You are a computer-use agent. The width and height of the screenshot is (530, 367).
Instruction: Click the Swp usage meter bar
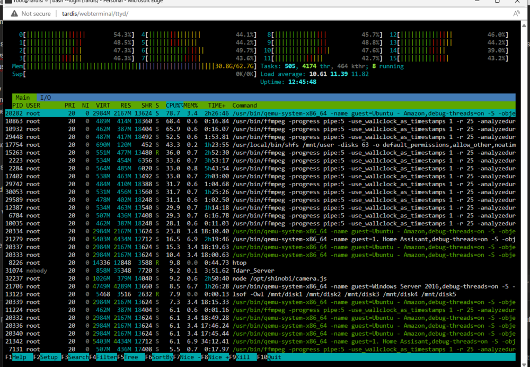pyautogui.click(x=134, y=74)
